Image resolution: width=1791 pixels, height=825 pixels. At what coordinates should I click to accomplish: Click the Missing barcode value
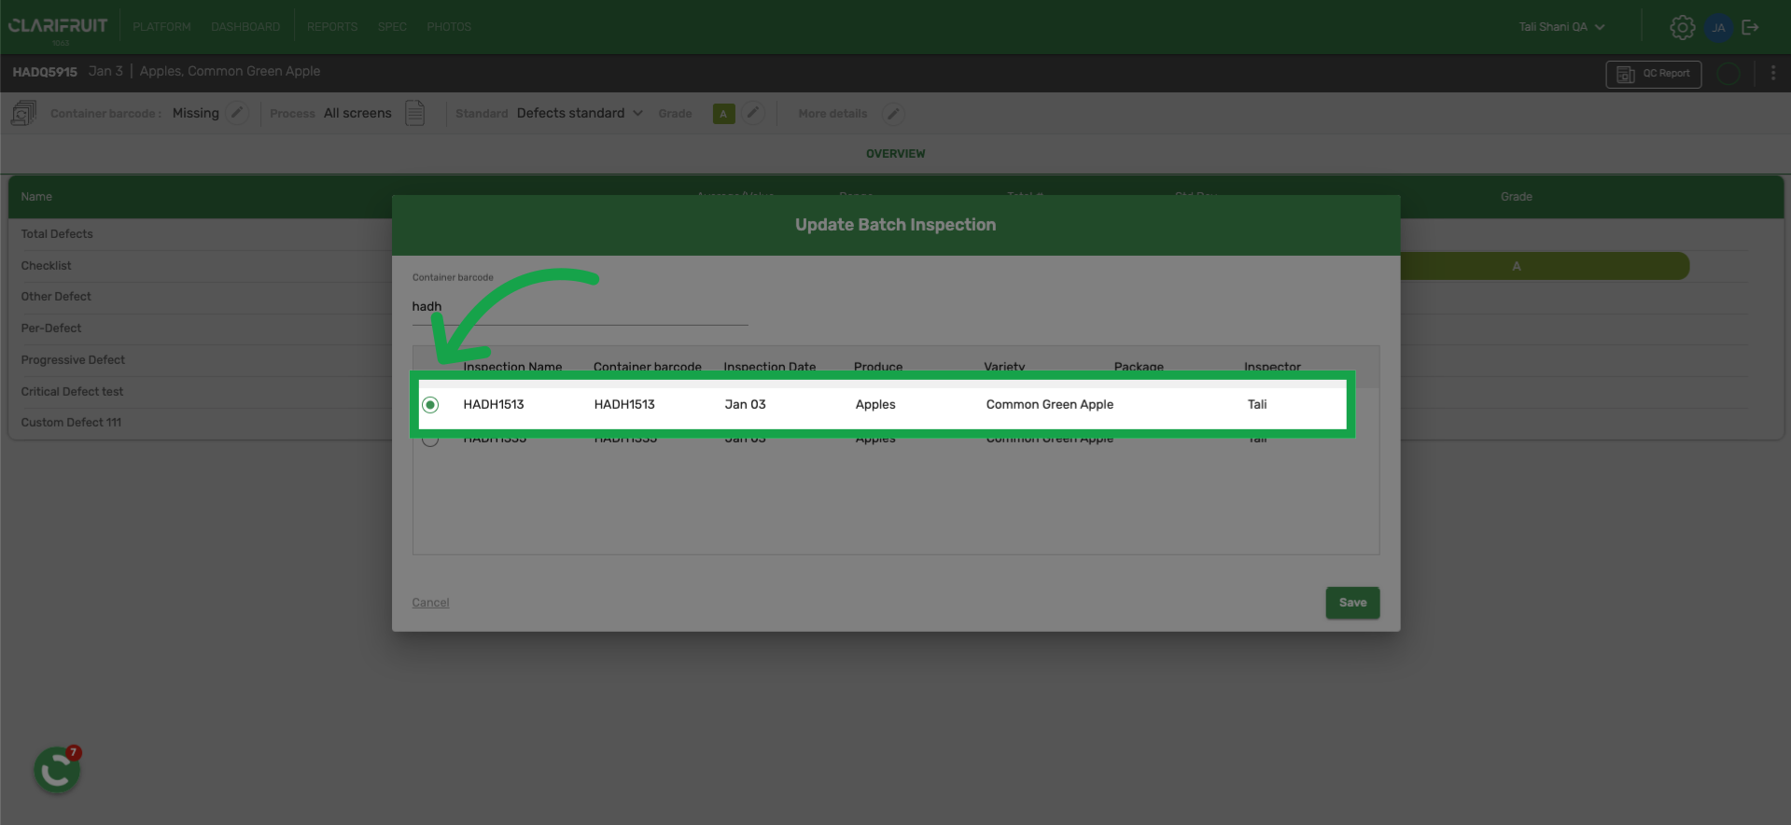196,113
